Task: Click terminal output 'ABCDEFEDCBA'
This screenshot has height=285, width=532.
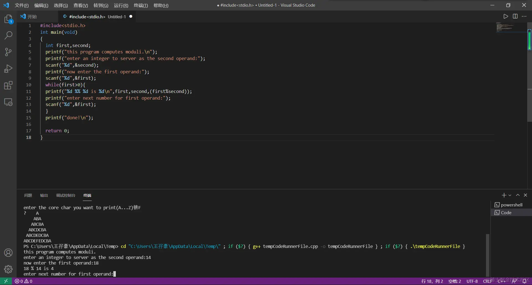Action: (37, 241)
